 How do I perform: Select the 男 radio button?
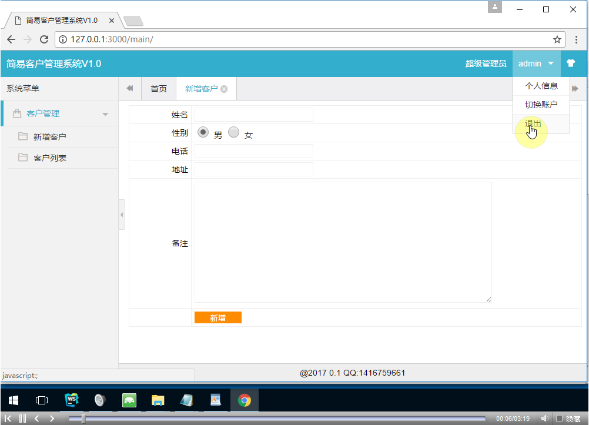pos(203,132)
